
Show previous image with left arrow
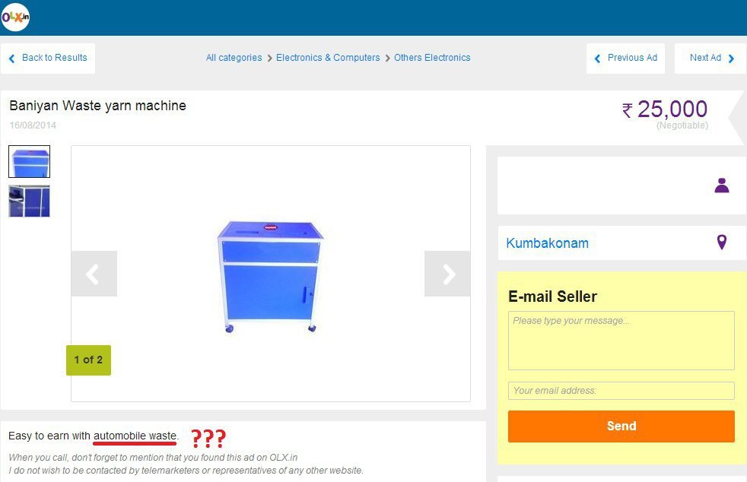pos(94,274)
